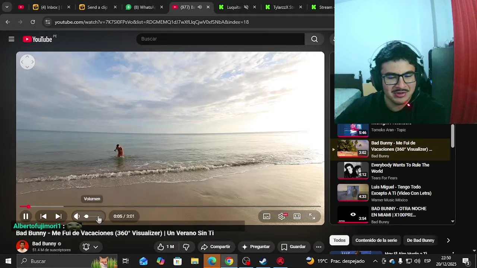The height and width of the screenshot is (268, 477).
Task: Switch to the first pinned YouTube tab
Action: click(21, 7)
